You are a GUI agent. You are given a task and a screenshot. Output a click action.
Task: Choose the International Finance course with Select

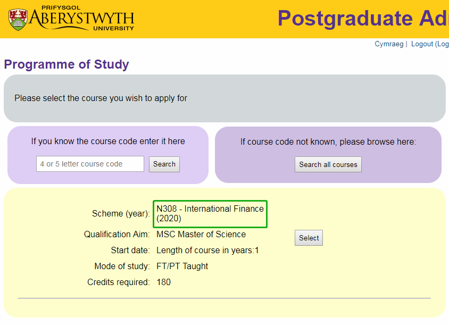309,238
